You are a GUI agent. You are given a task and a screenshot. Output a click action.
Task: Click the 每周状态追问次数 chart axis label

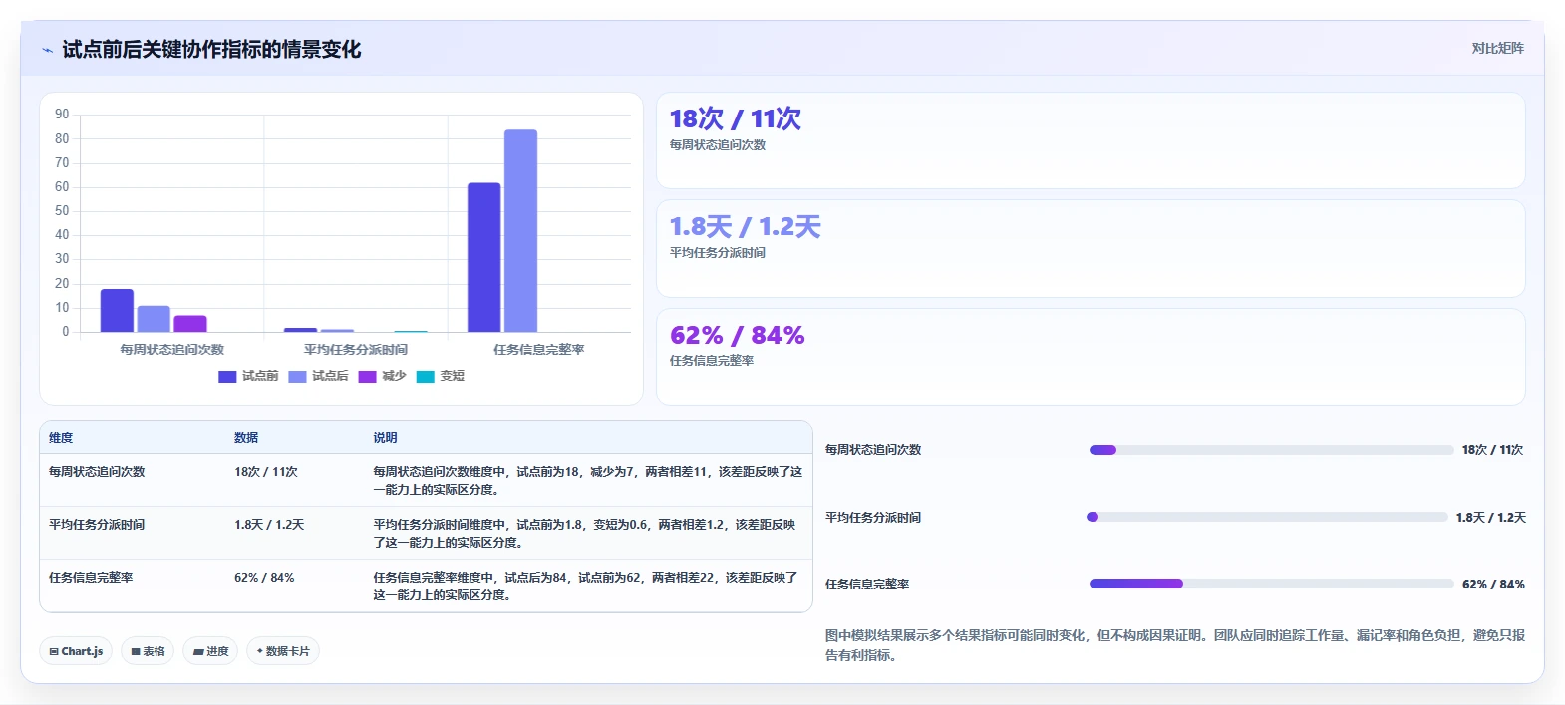click(x=171, y=350)
